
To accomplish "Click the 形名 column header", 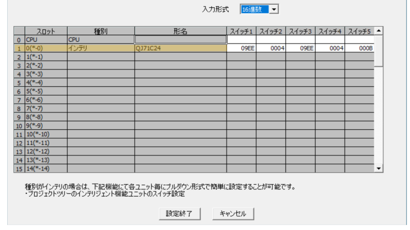I will click(x=180, y=31).
